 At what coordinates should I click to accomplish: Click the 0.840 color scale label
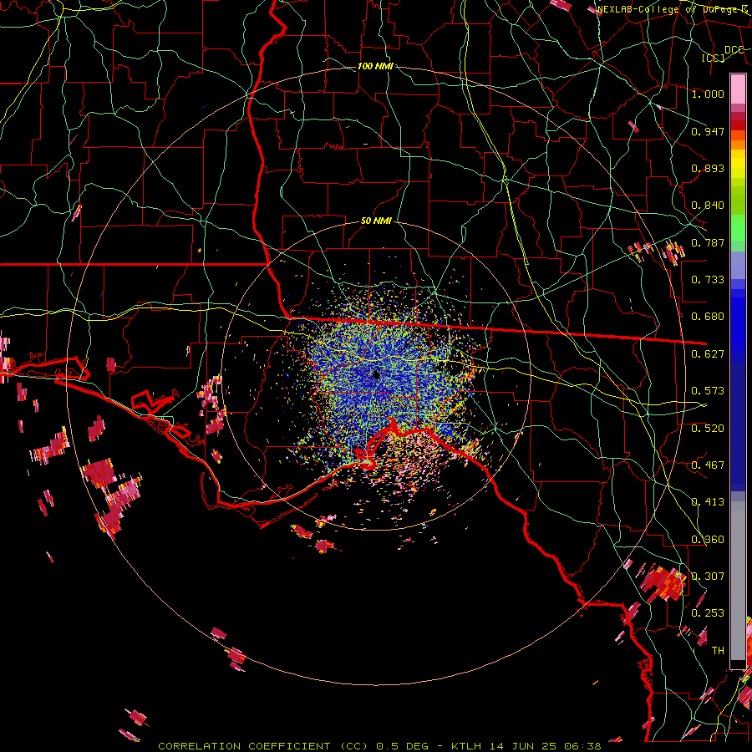[x=708, y=206]
